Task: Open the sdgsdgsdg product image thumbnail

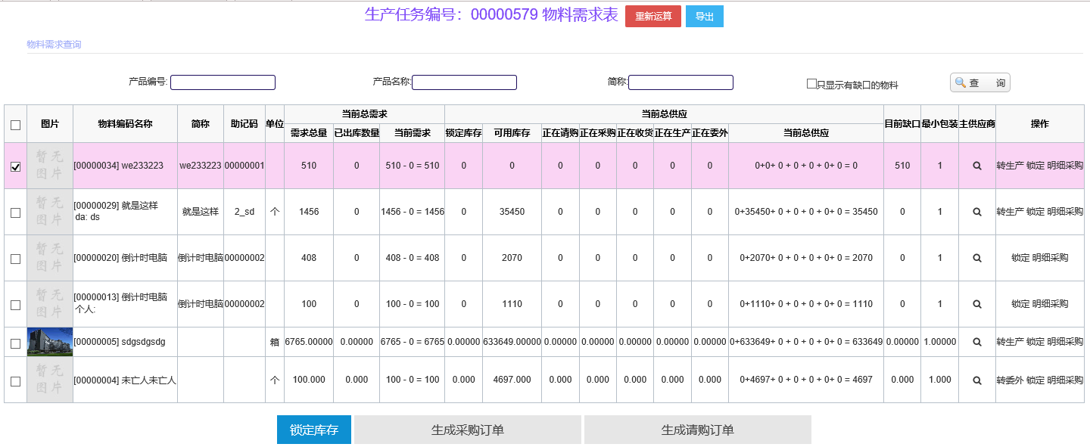Action: click(x=50, y=342)
